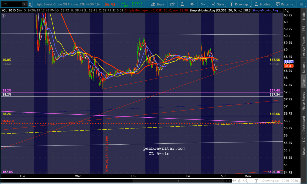Open the News side tab
307x184 pixels.
coord(304,151)
